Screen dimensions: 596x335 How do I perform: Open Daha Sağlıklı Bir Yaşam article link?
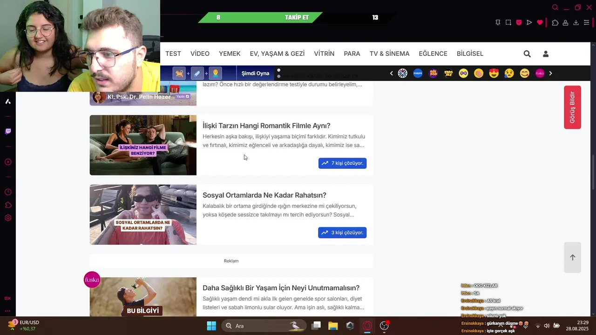[x=281, y=288]
